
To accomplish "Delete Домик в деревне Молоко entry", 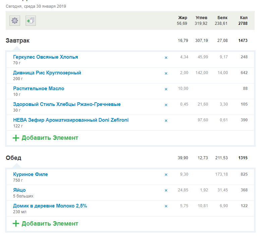I will point(166,206).
